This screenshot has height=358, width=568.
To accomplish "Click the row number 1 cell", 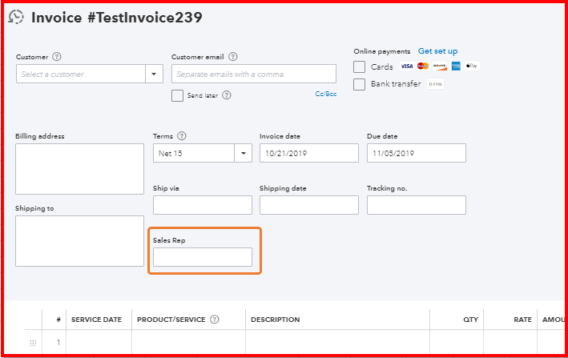I will point(58,343).
